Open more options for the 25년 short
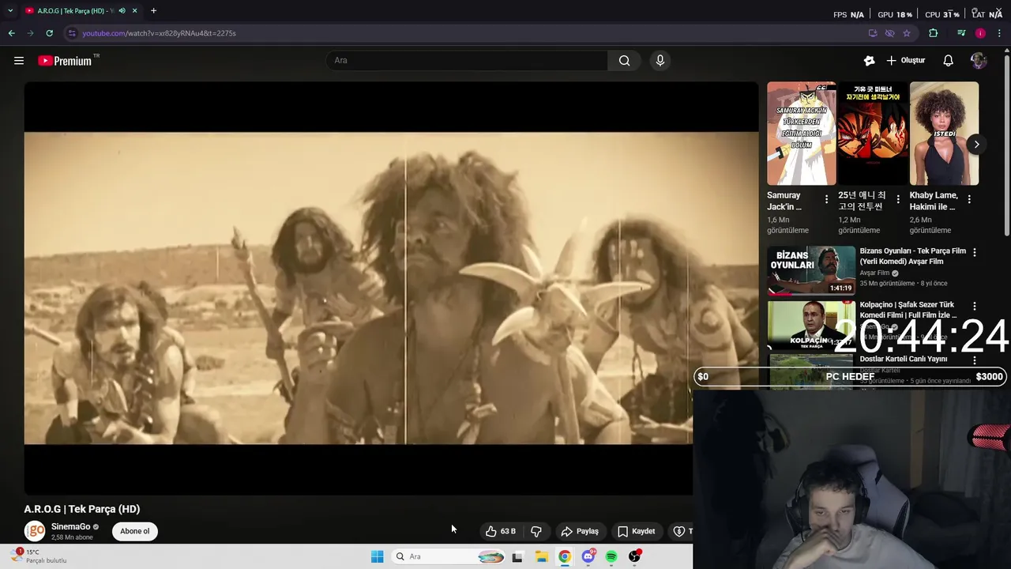1011x569 pixels. [897, 199]
